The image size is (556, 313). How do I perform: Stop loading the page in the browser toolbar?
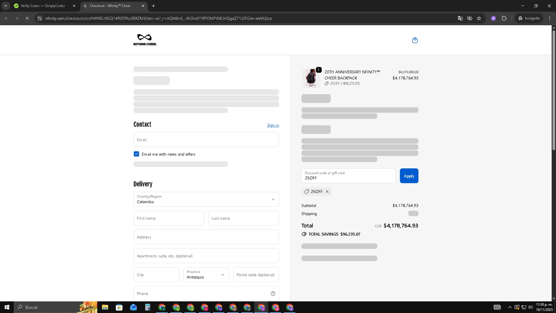click(27, 18)
